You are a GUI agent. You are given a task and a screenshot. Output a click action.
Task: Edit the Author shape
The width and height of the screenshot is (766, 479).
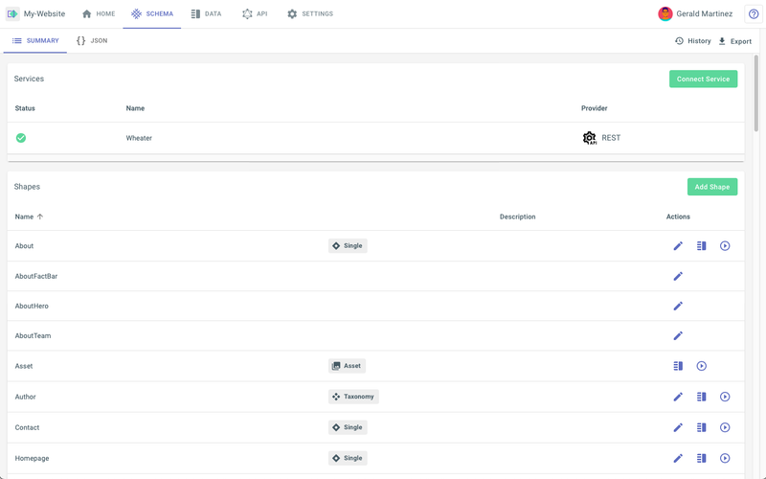678,397
